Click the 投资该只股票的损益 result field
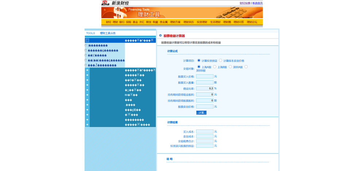 (x=205, y=146)
